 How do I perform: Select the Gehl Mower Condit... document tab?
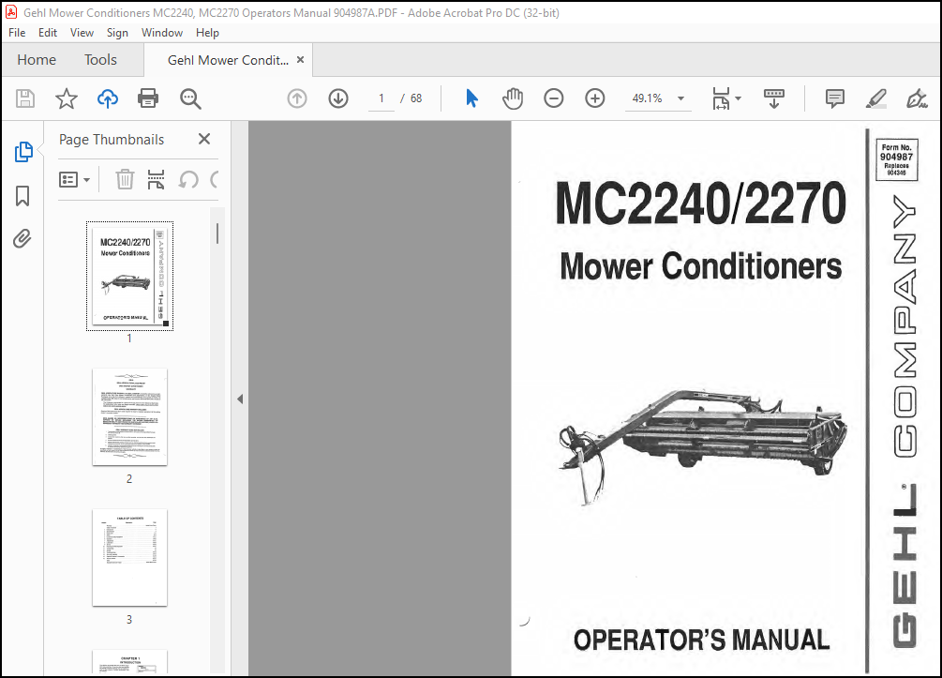point(228,60)
